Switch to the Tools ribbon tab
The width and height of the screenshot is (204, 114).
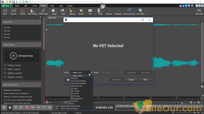click(52, 6)
